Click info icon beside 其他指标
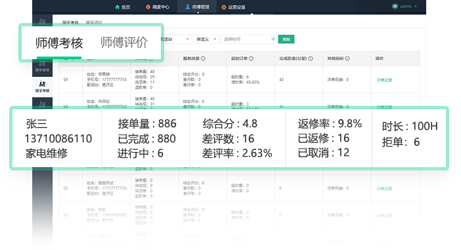The height and width of the screenshot is (250, 461). point(347,59)
